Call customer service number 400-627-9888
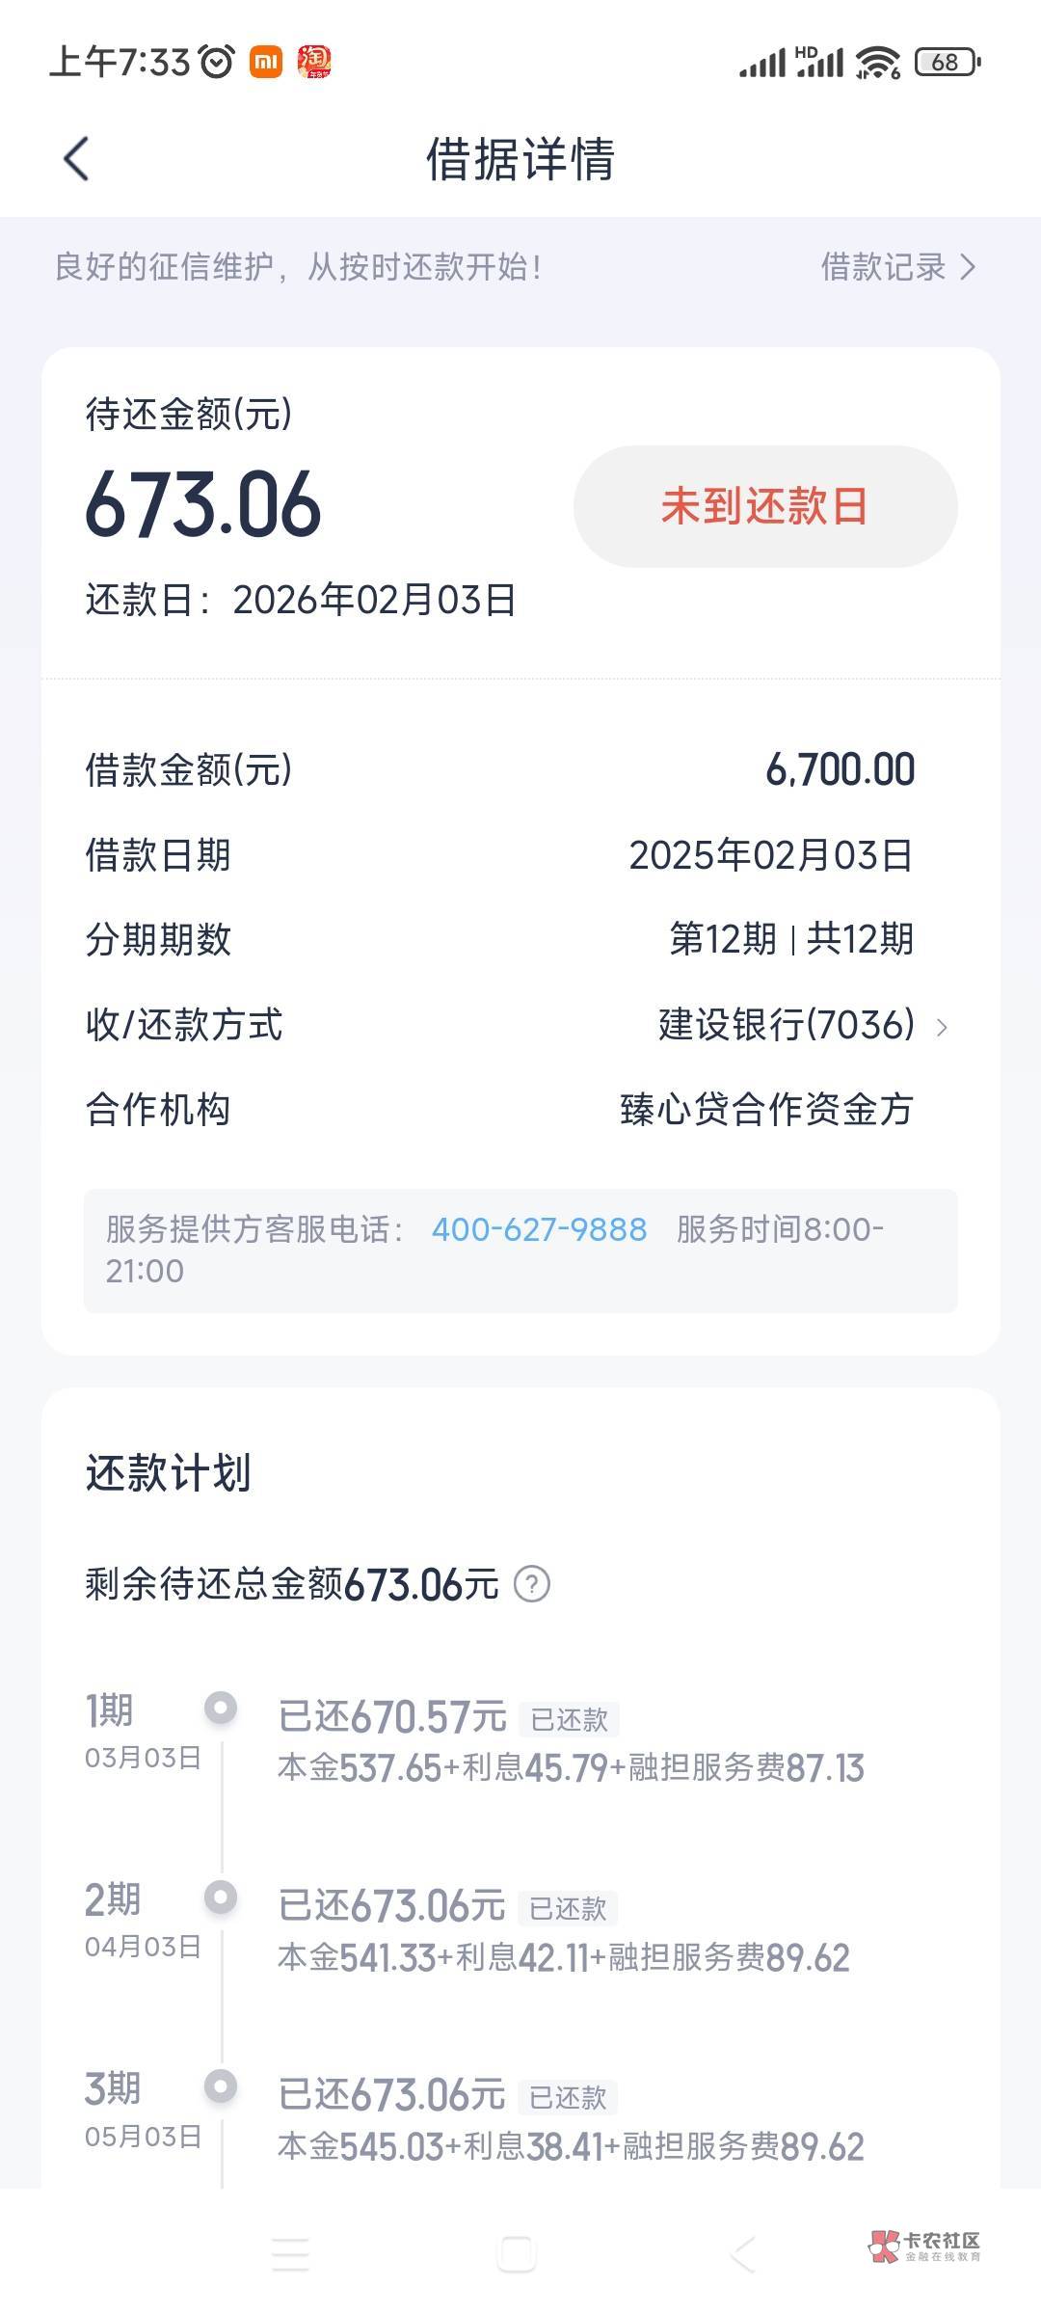Image resolution: width=1041 pixels, height=2314 pixels. point(539,1229)
